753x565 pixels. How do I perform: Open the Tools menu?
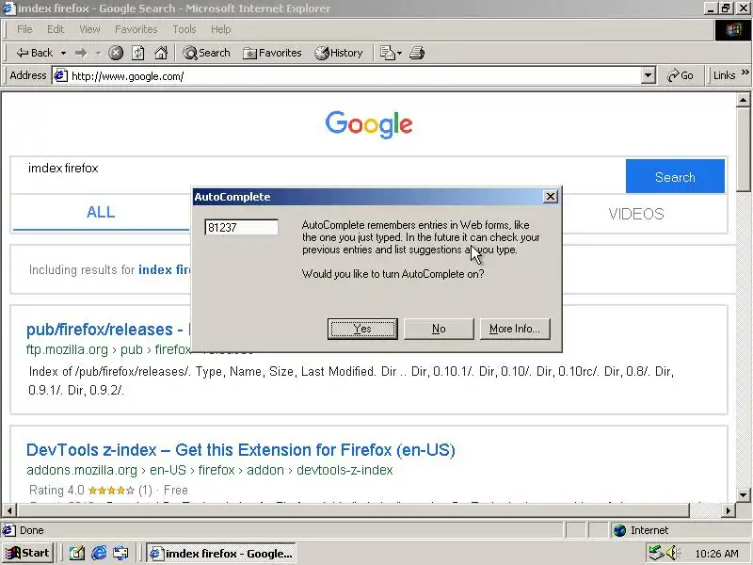coord(184,29)
